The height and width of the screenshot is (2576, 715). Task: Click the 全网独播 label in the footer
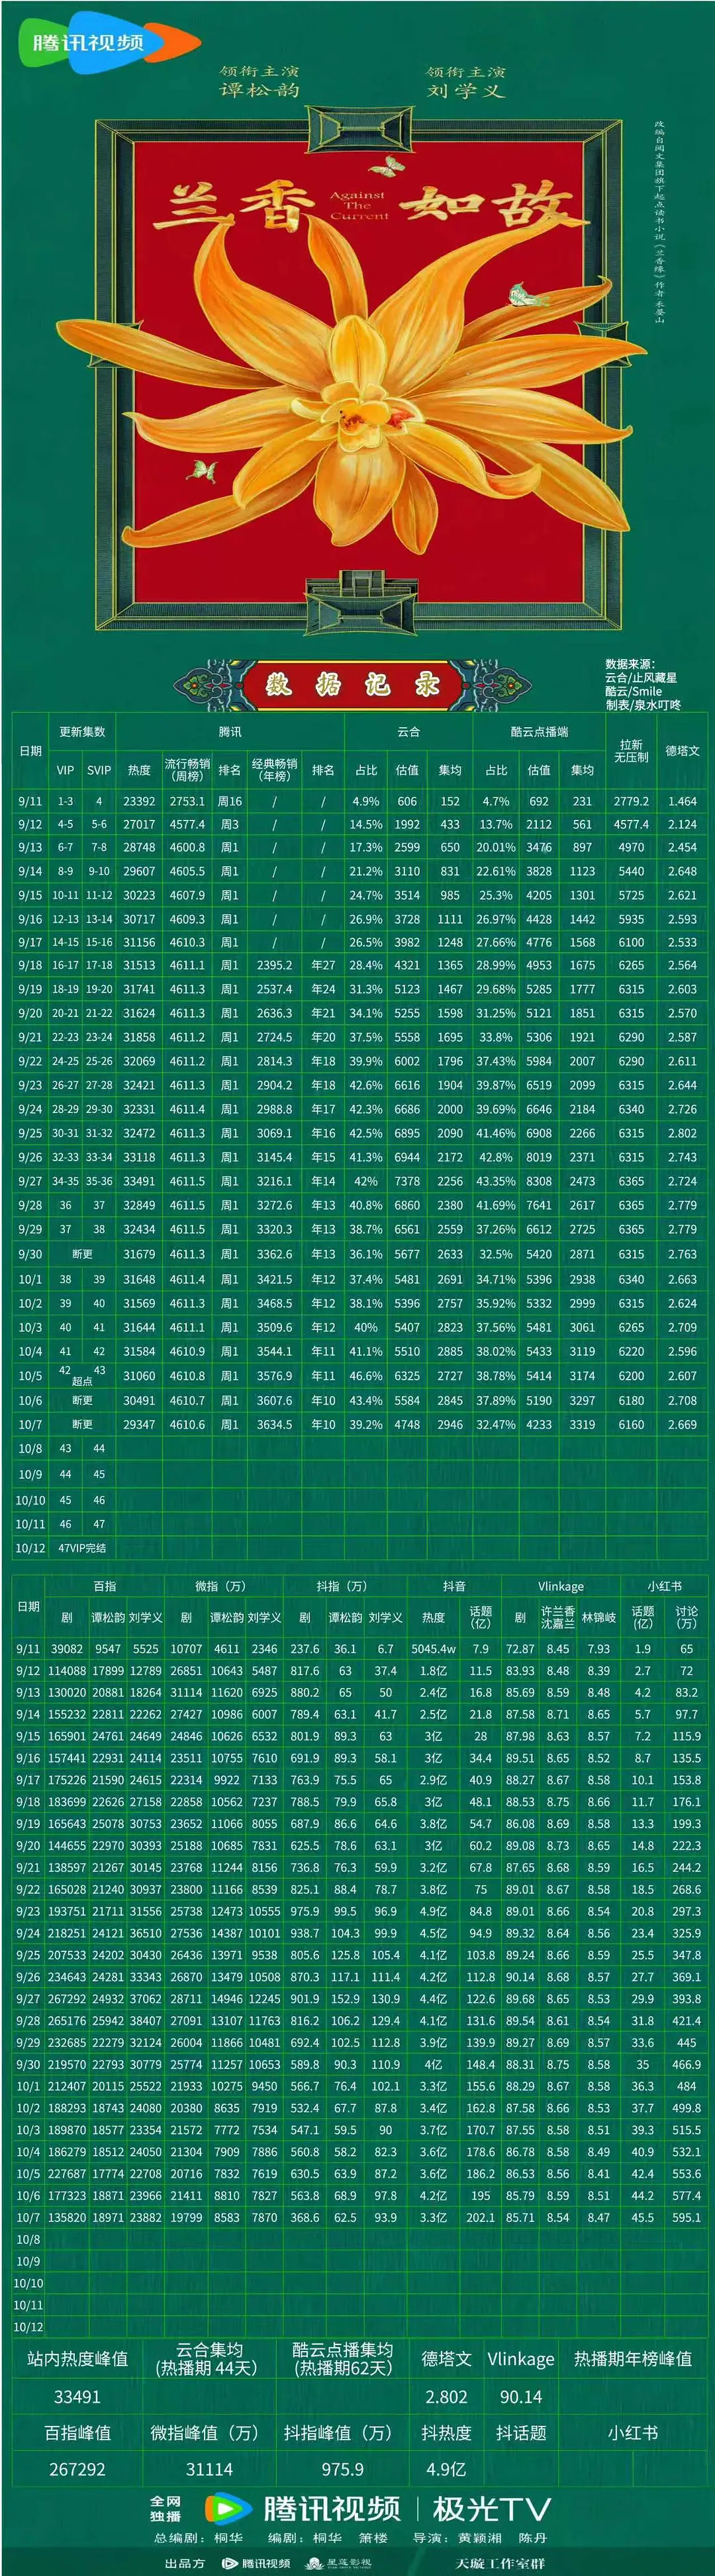[x=166, y=2508]
